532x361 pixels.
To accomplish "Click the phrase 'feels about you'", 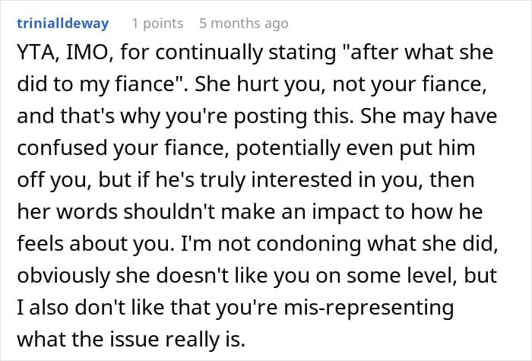I will tap(93, 244).
